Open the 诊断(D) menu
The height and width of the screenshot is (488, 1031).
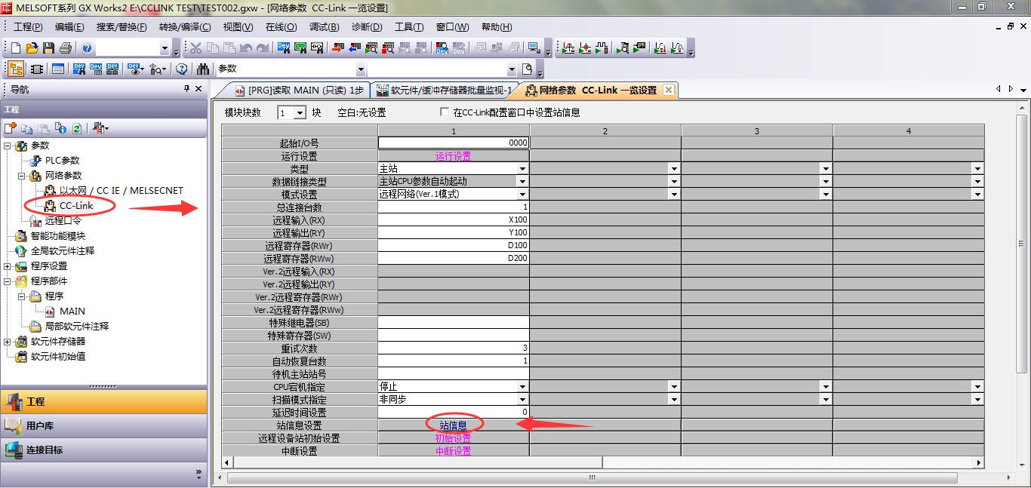pyautogui.click(x=365, y=26)
